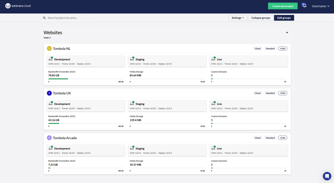The height and width of the screenshot is (183, 334).
Task: Click Tombola NL Development environment icon
Action: pyautogui.click(x=50, y=59)
